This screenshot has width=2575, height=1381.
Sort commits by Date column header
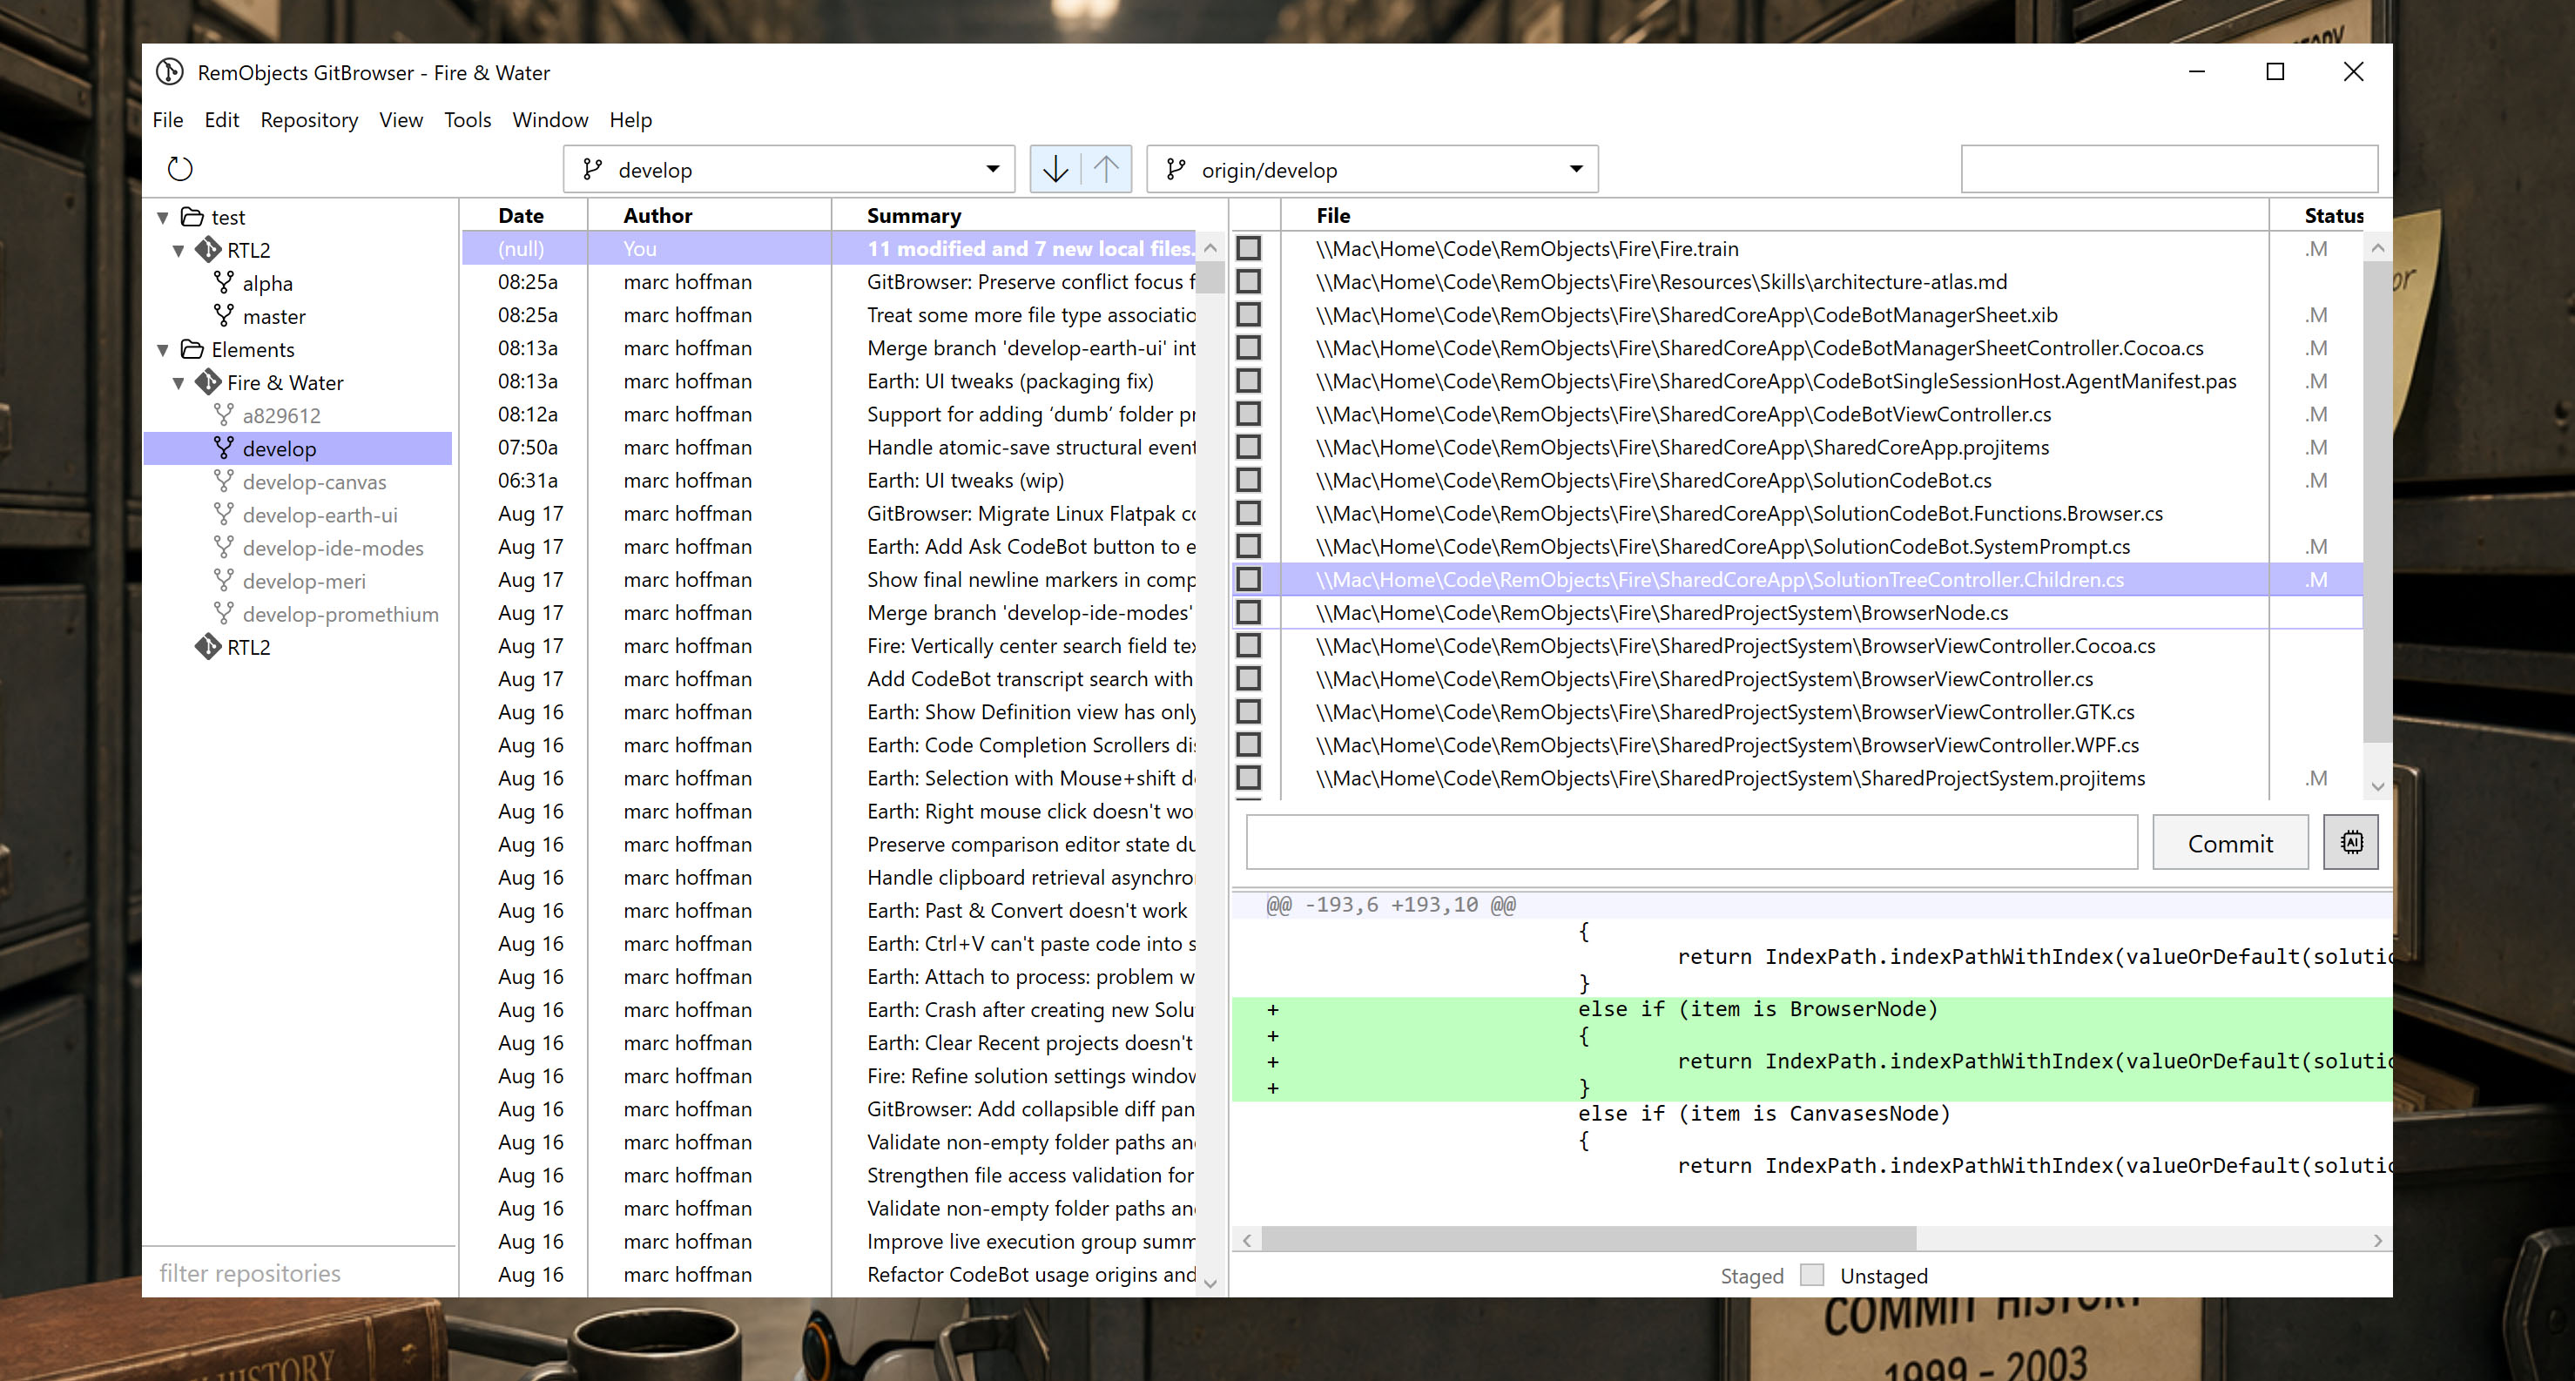(521, 215)
